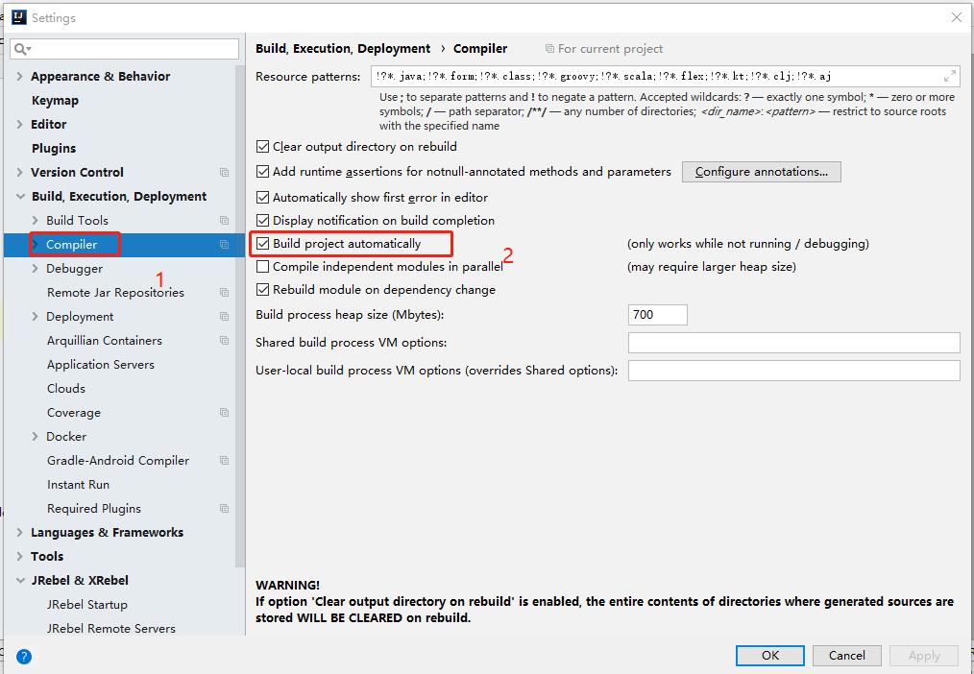Screen dimensions: 974x674
Task: Expand the Deployment node
Action: click(x=36, y=317)
